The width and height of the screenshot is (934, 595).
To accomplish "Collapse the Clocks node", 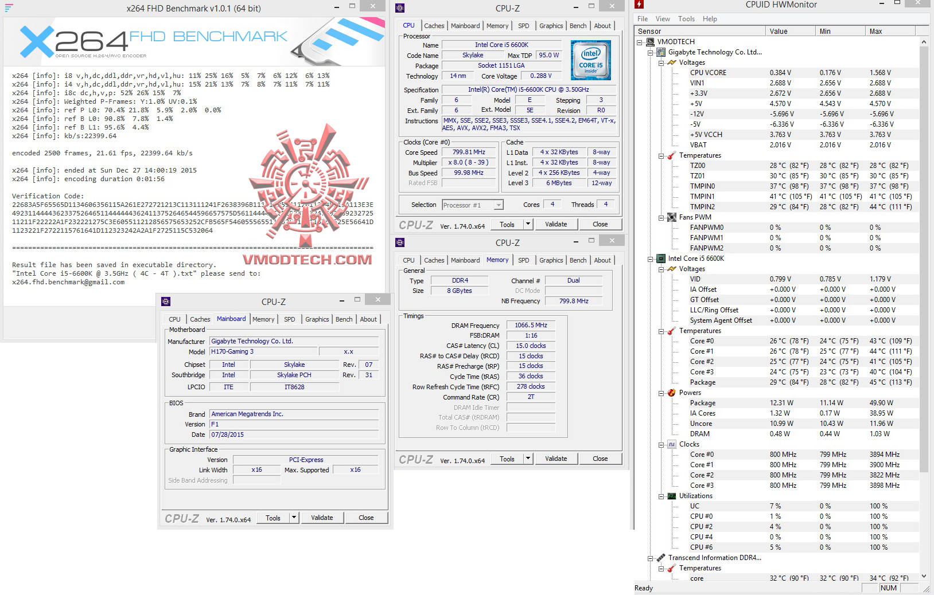I will tap(661, 444).
